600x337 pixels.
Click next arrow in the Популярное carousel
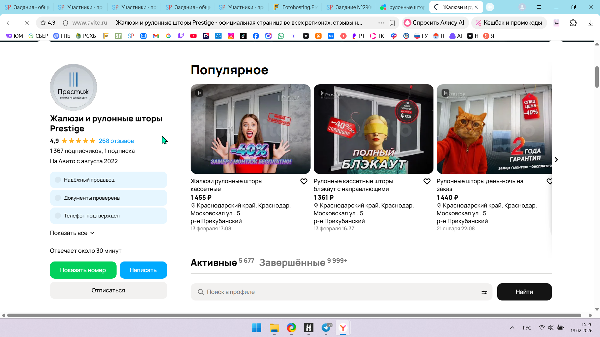pyautogui.click(x=556, y=160)
